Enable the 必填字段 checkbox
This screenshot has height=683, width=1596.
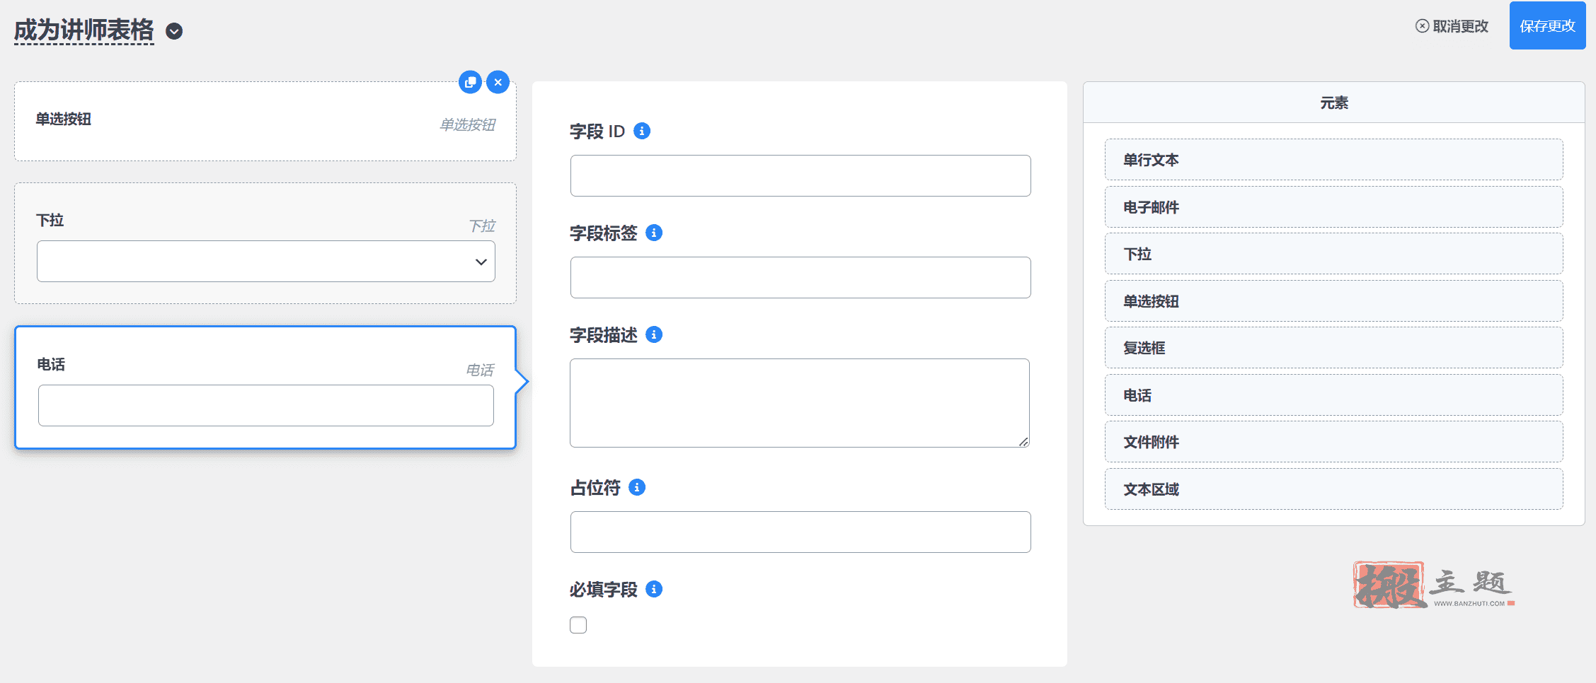point(578,625)
